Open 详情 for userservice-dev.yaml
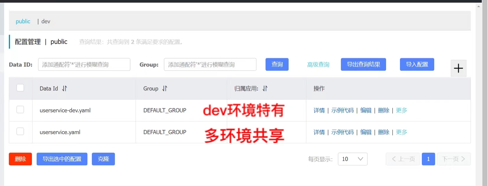 (x=319, y=110)
